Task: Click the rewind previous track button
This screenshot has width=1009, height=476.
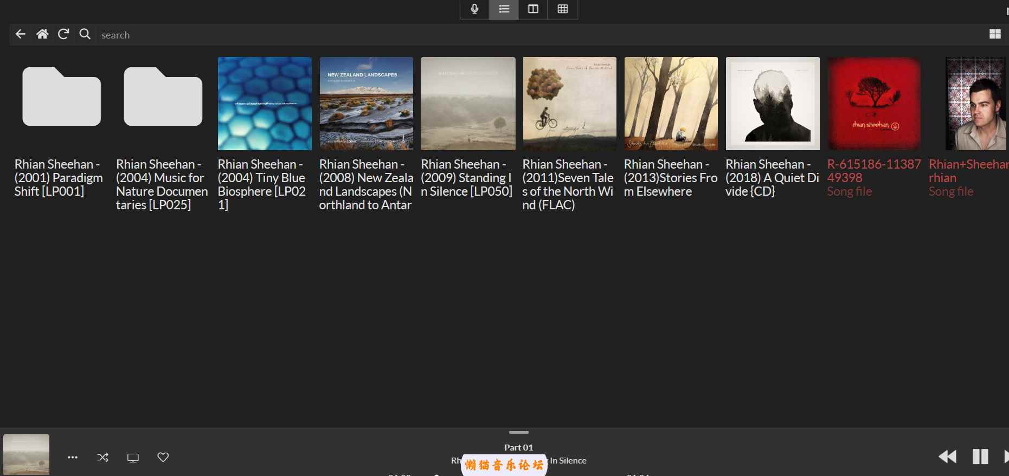Action: [x=948, y=456]
